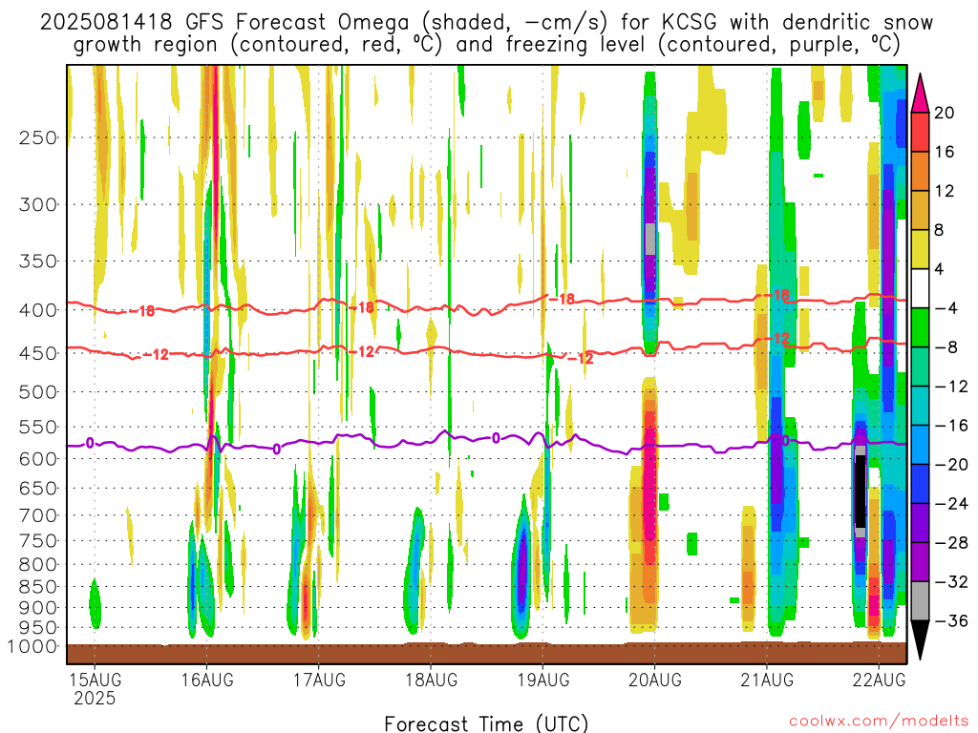Click the 17AUG date label
The width and height of the screenshot is (978, 733).
coord(319,680)
